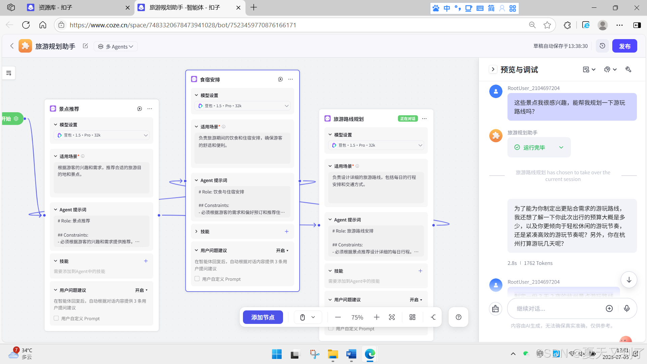Open version history clock icon
Image resolution: width=647 pixels, height=364 pixels.
click(602, 46)
